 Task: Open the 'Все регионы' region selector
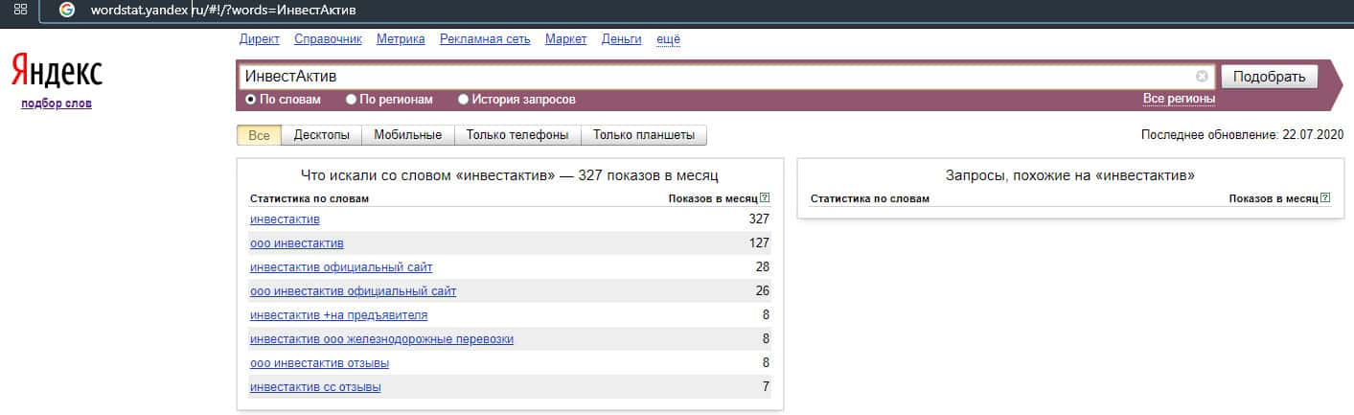pyautogui.click(x=1179, y=99)
